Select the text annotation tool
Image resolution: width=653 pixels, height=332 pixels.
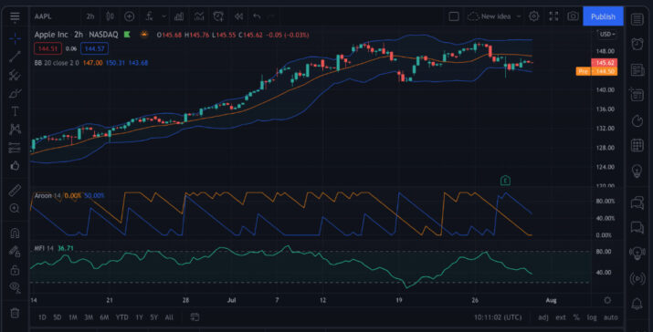(15, 111)
